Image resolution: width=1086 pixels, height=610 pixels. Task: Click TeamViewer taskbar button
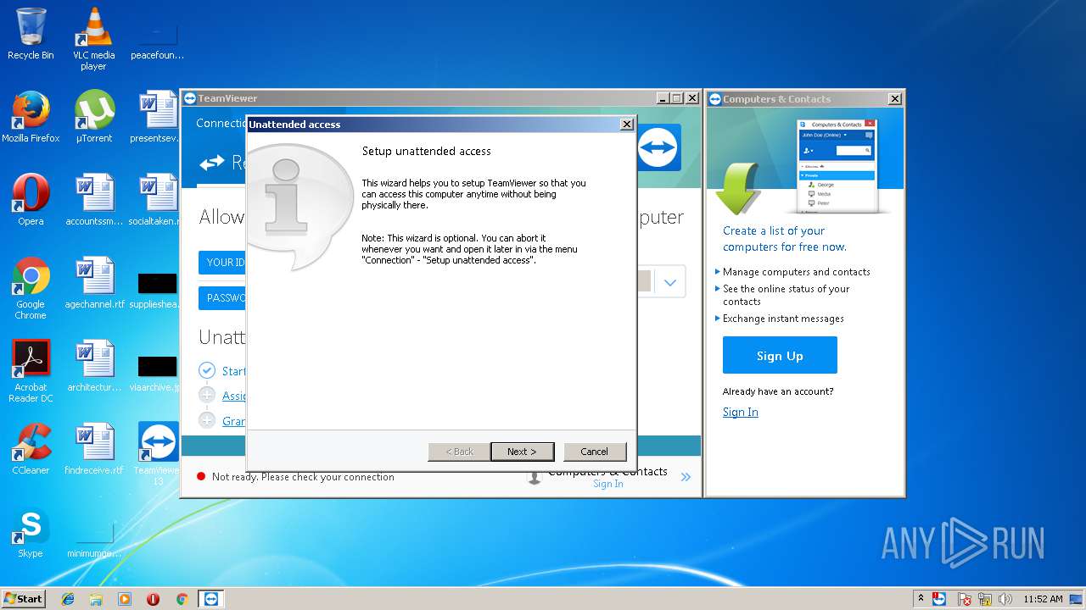[x=210, y=599]
